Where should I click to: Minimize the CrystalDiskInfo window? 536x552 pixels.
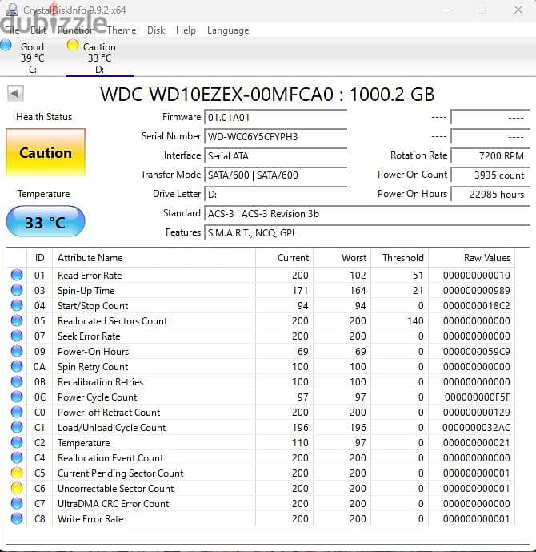tap(446, 10)
